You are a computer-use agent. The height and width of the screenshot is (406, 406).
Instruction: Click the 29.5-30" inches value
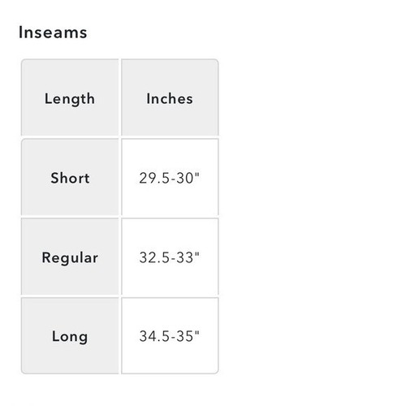click(x=169, y=178)
